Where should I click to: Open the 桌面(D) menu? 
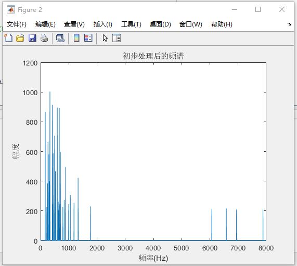[160, 24]
